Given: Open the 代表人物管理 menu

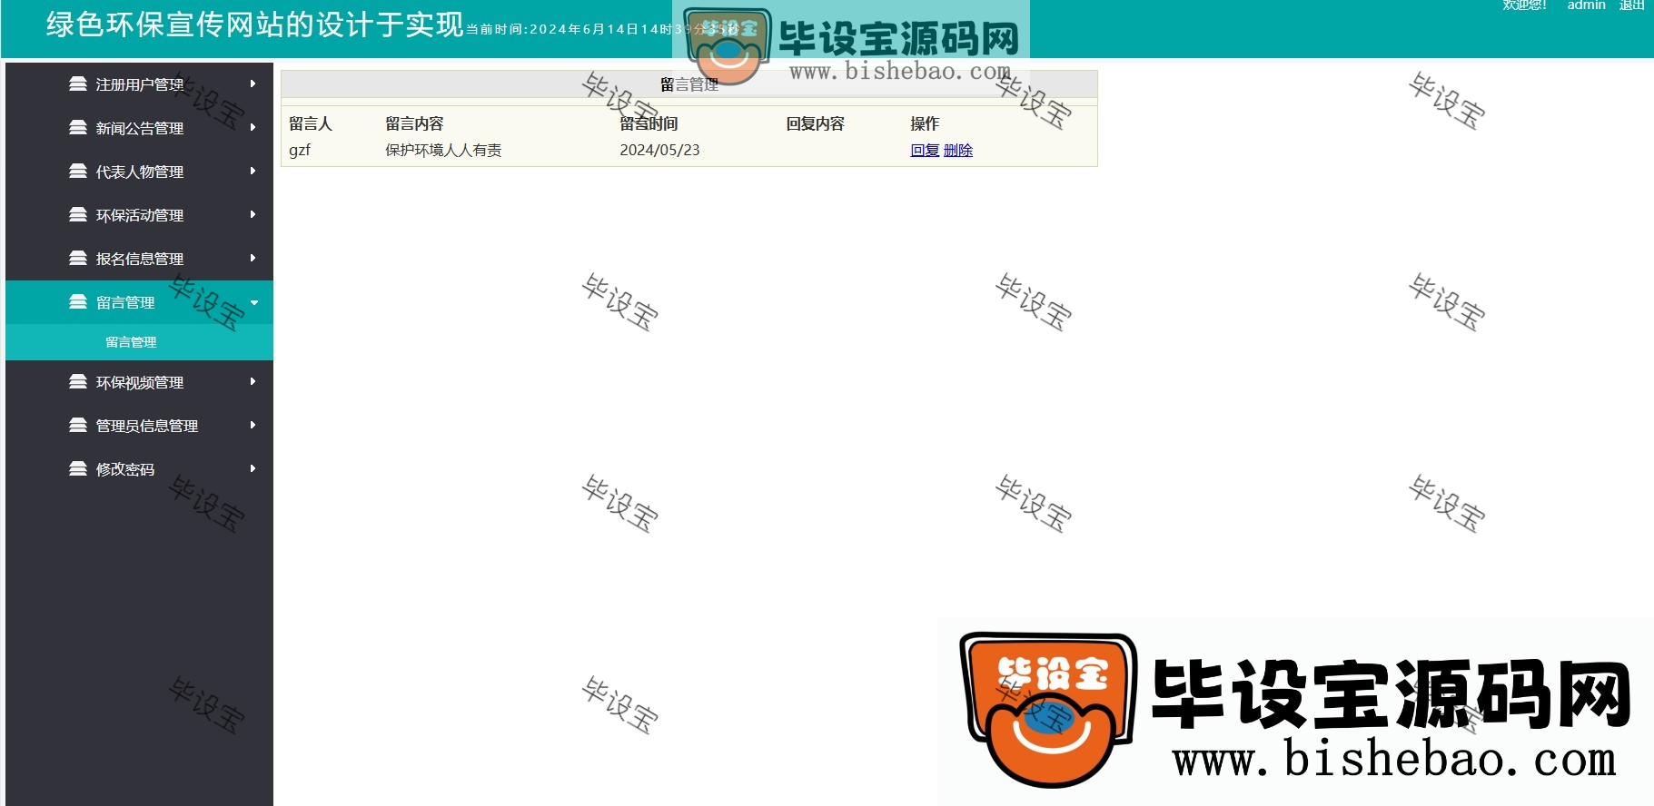Looking at the screenshot, I should pyautogui.click(x=139, y=172).
